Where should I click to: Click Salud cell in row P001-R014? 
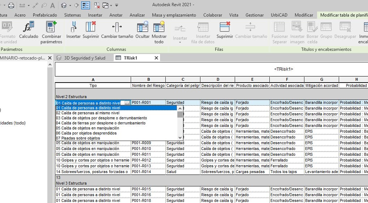pyautogui.click(x=183, y=172)
